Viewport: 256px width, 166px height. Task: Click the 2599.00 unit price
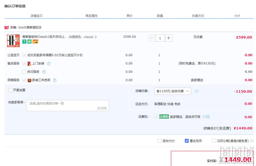point(129,37)
